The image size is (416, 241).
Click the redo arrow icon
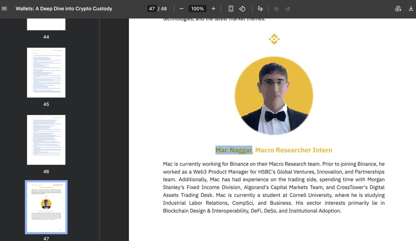[x=288, y=8]
